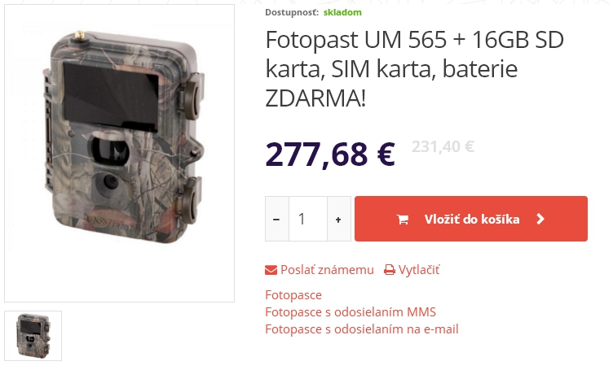Decrease quantity with the minus button
The image size is (613, 370).
click(x=277, y=219)
